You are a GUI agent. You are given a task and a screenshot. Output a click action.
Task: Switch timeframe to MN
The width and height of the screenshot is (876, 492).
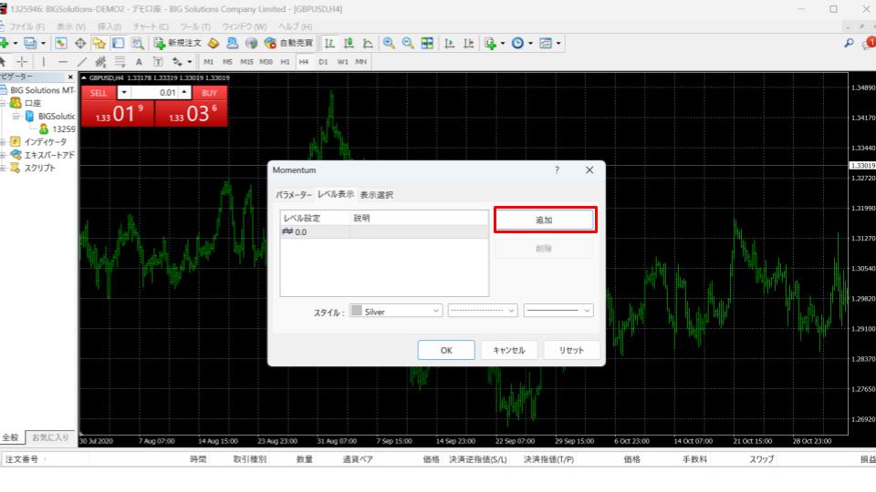361,62
